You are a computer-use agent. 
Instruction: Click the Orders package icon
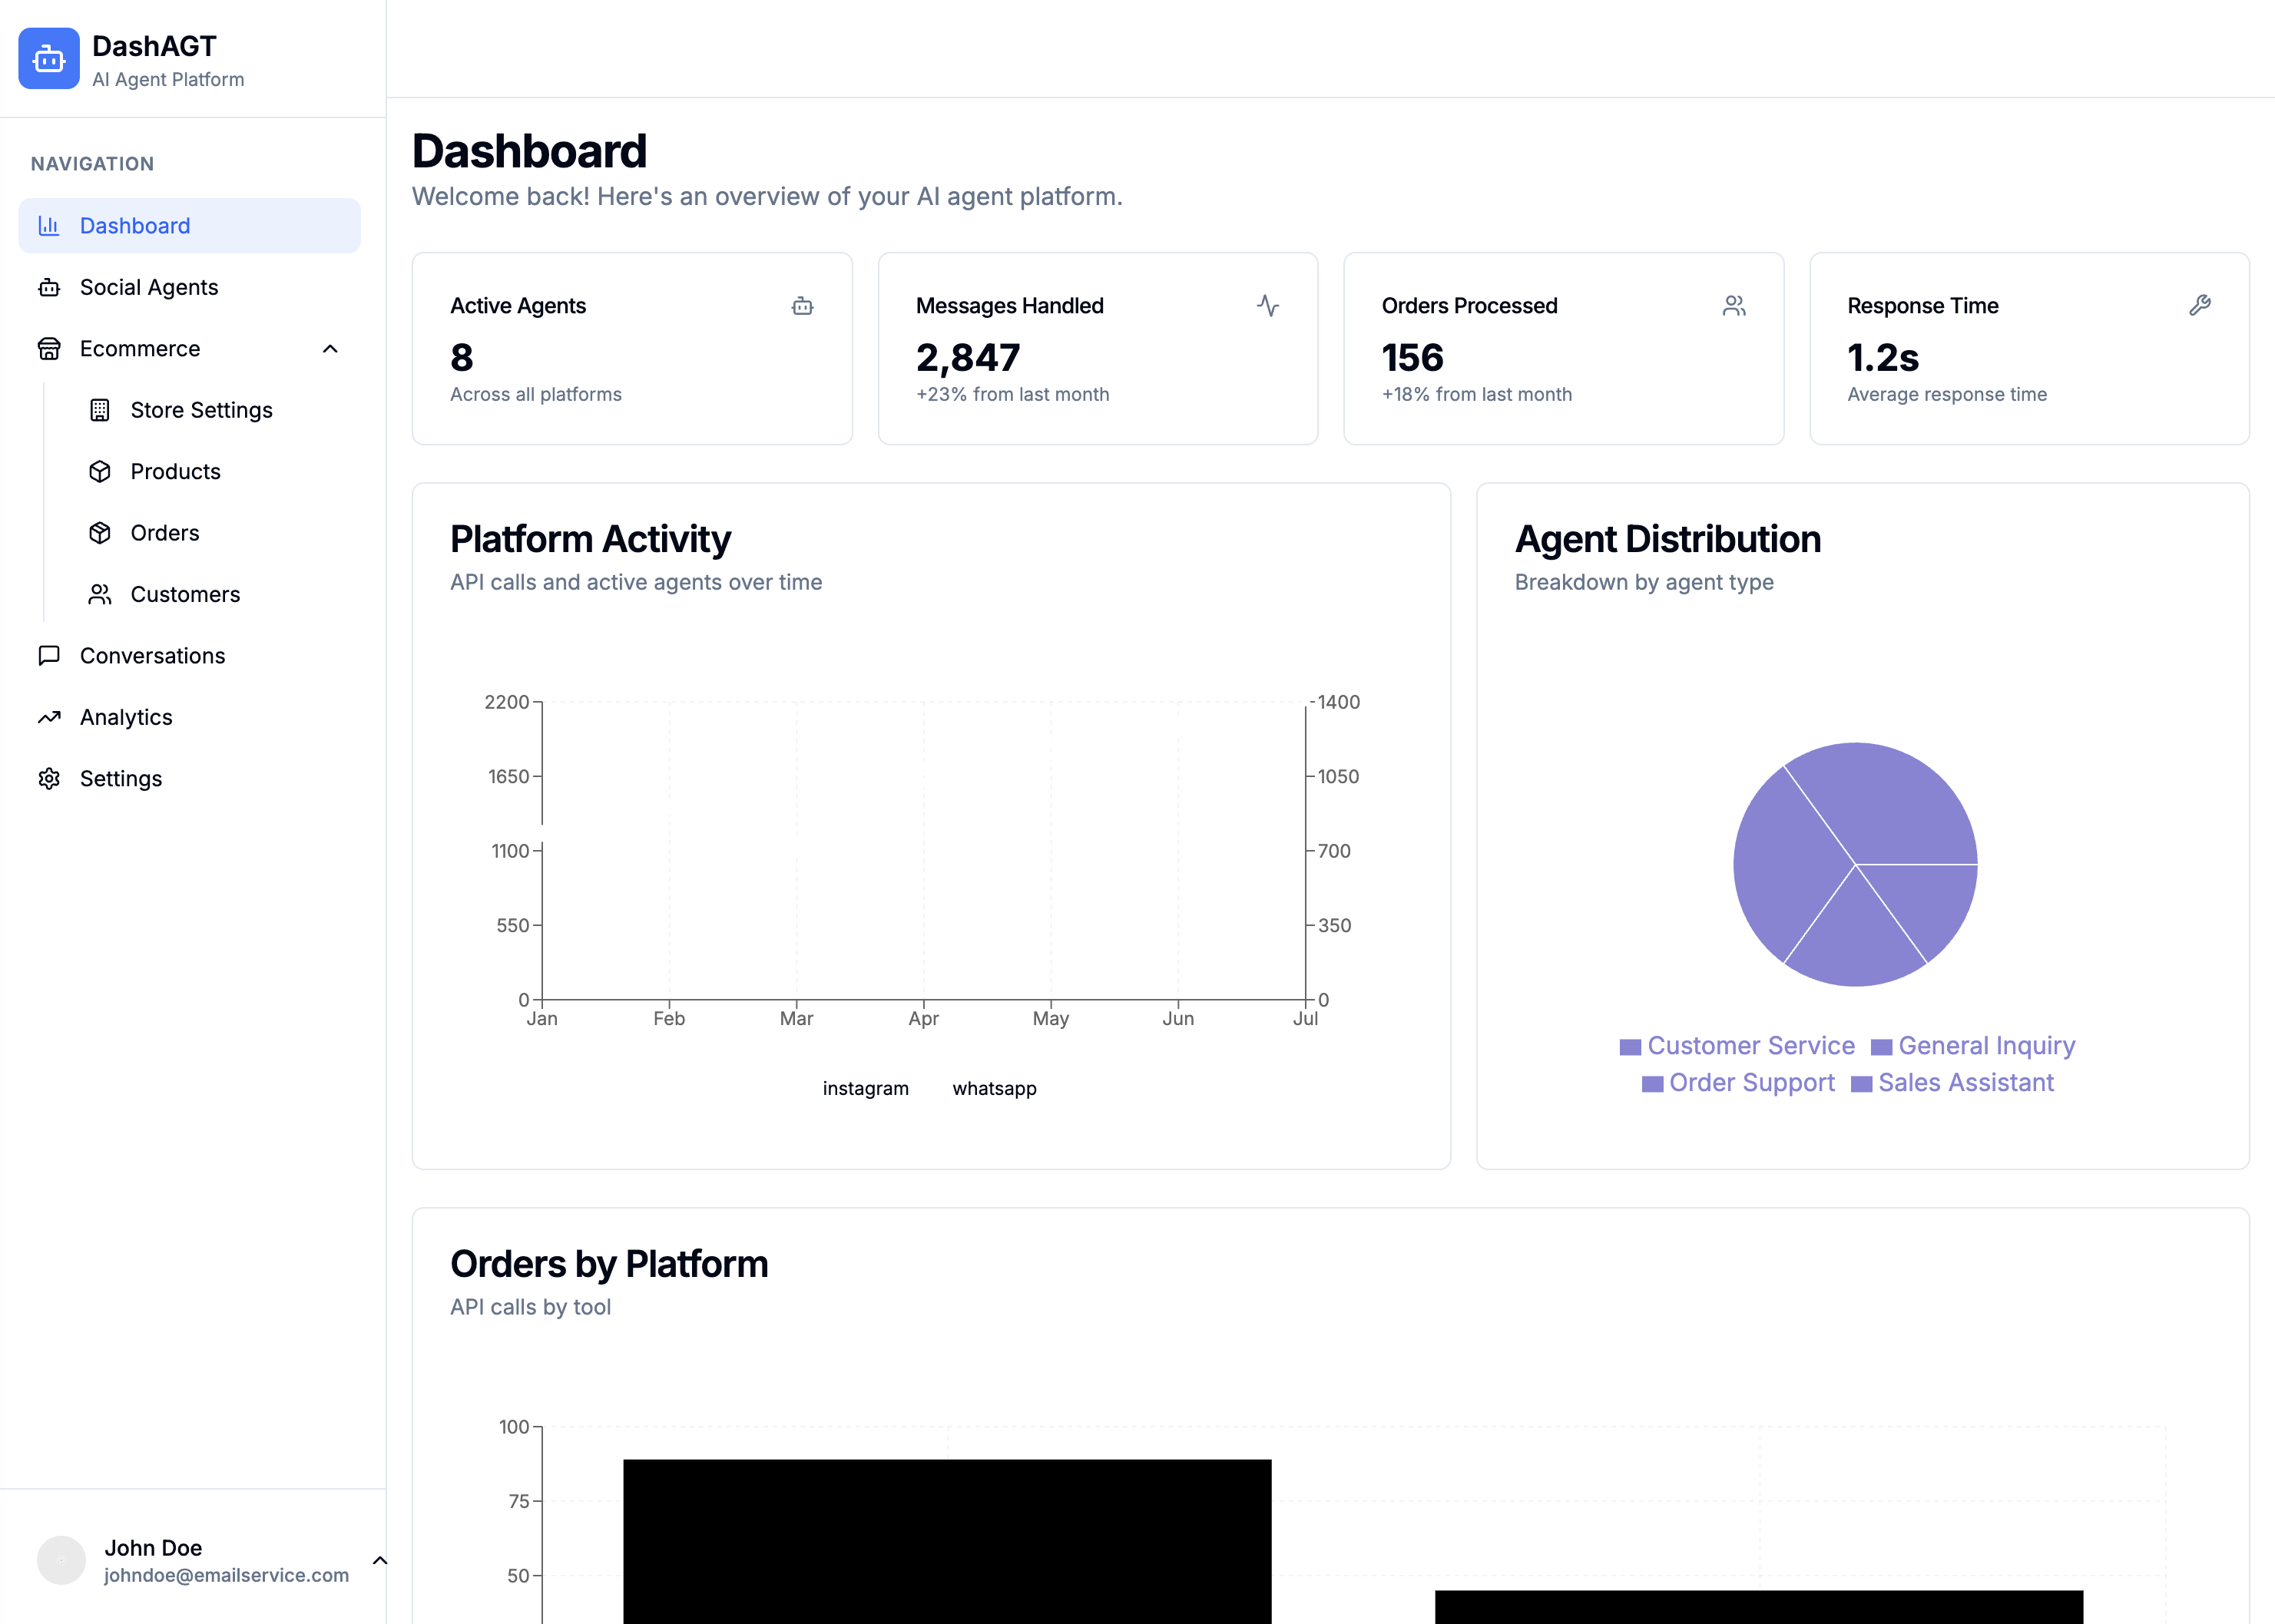pos(100,532)
